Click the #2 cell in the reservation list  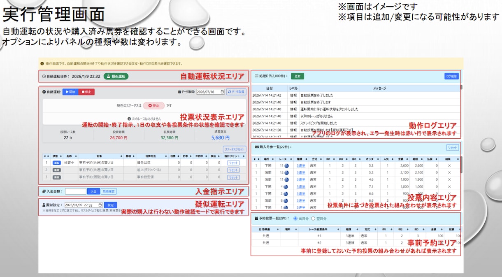(x=319, y=243)
